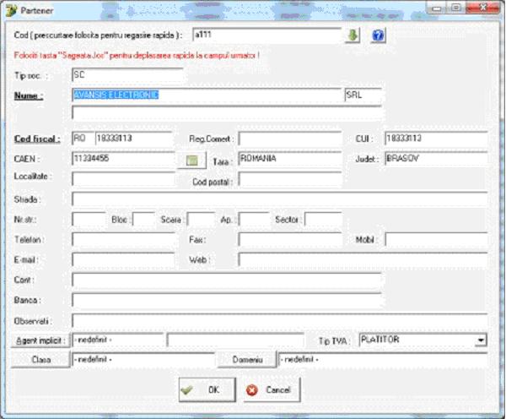This screenshot has width=506, height=419.
Task: Click the Localitate input field
Action: (123, 178)
